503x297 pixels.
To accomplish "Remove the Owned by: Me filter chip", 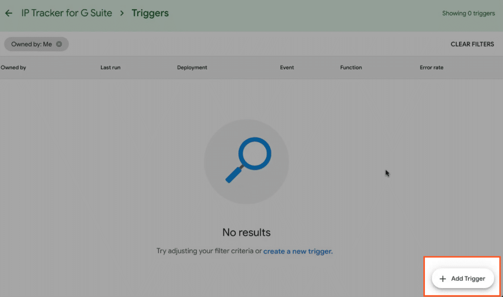I will pyautogui.click(x=59, y=44).
